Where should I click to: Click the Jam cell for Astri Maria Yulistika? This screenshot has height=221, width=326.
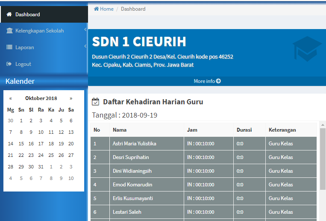(x=209, y=144)
